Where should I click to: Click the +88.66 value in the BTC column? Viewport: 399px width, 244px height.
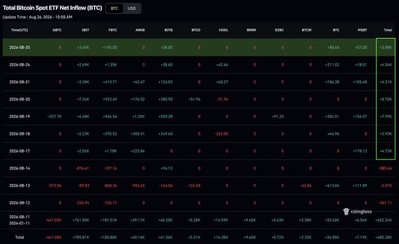[x=332, y=48]
